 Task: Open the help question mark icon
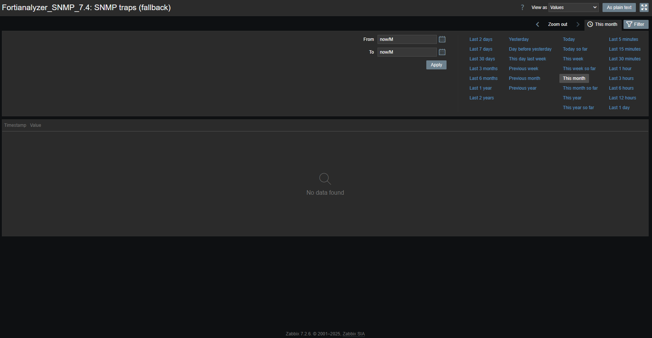pos(522,8)
